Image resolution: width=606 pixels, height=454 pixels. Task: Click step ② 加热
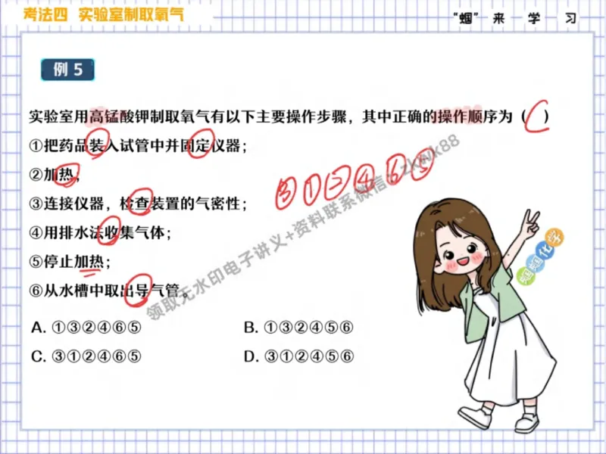click(x=55, y=175)
